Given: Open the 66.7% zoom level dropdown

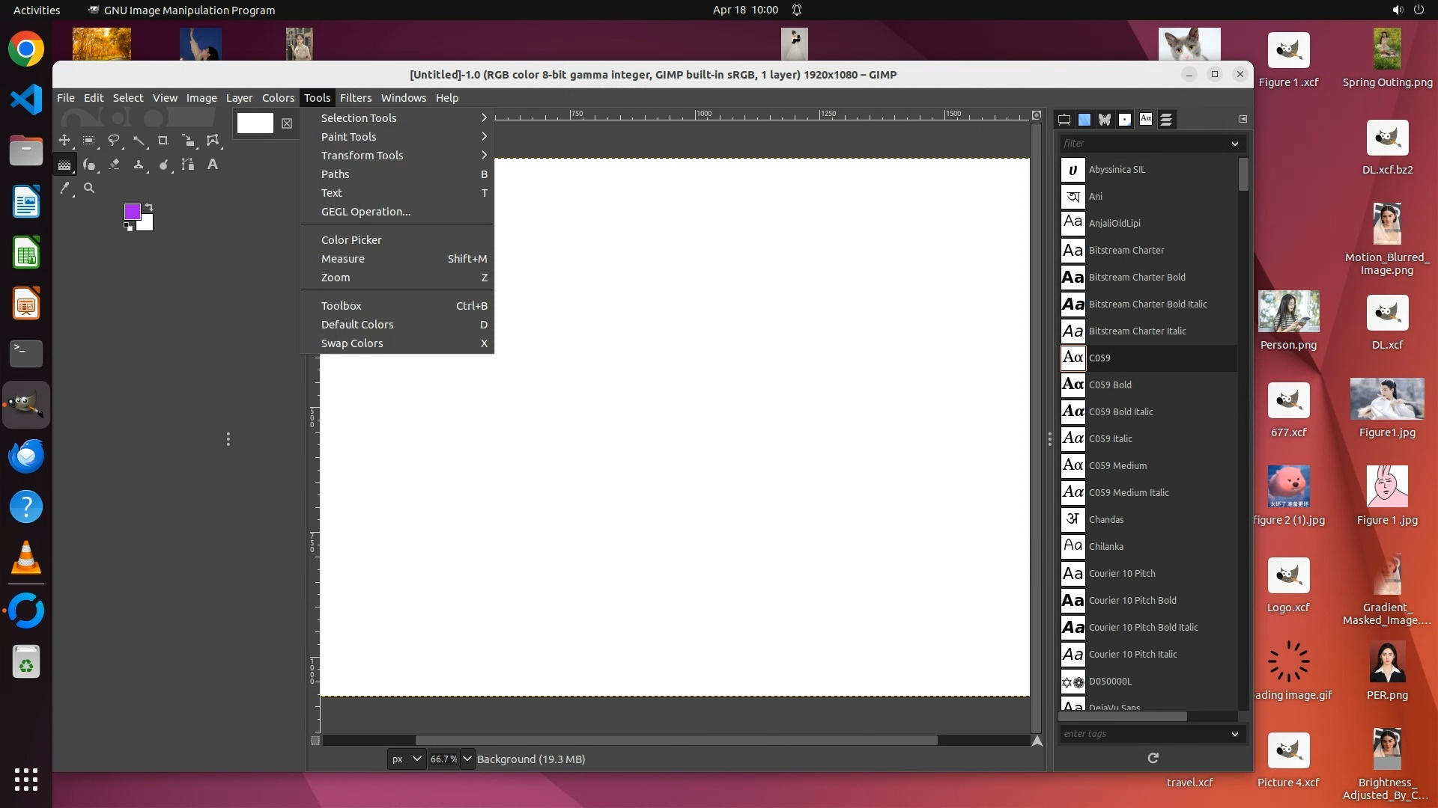Looking at the screenshot, I should pyautogui.click(x=467, y=759).
